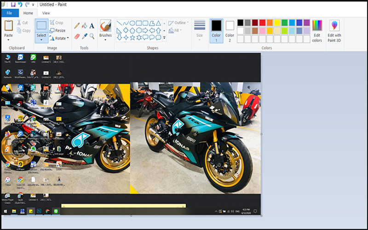This screenshot has width=368, height=230.
Task: Switch to the View tab
Action: pyautogui.click(x=46, y=13)
